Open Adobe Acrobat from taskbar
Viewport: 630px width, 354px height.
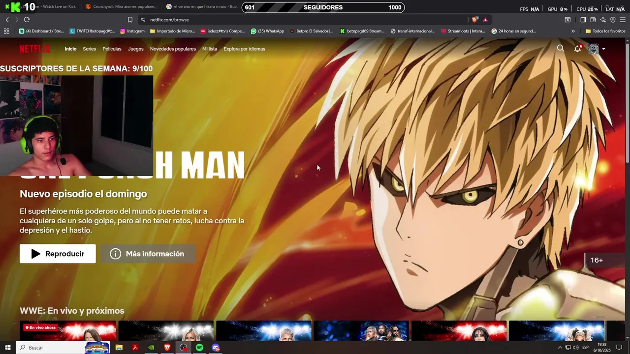[135, 348]
